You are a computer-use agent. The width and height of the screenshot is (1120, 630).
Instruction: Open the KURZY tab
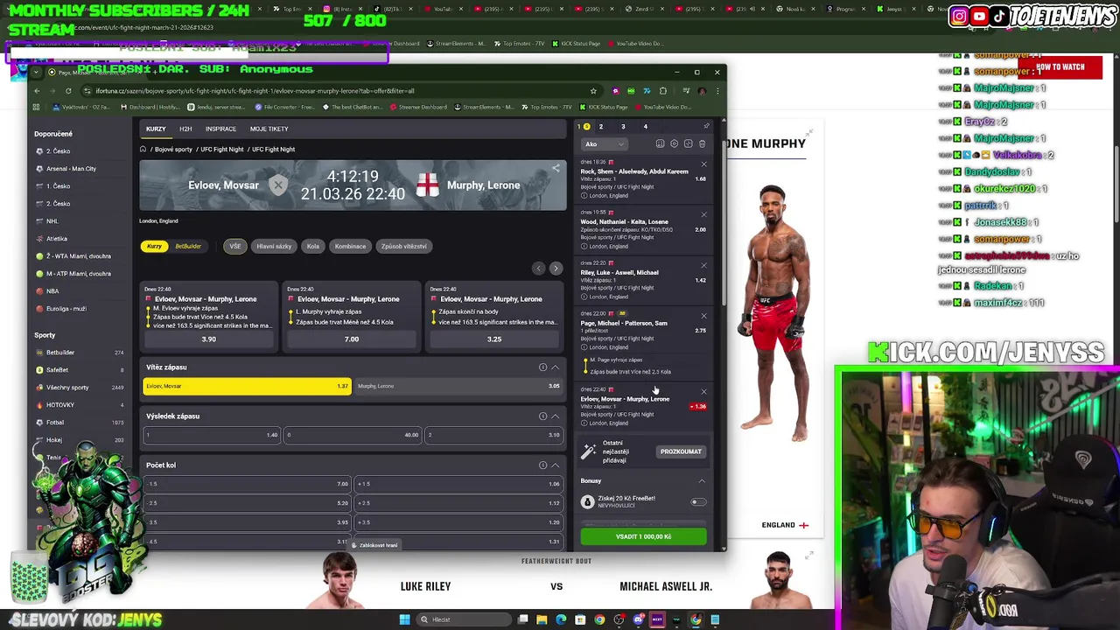point(156,129)
